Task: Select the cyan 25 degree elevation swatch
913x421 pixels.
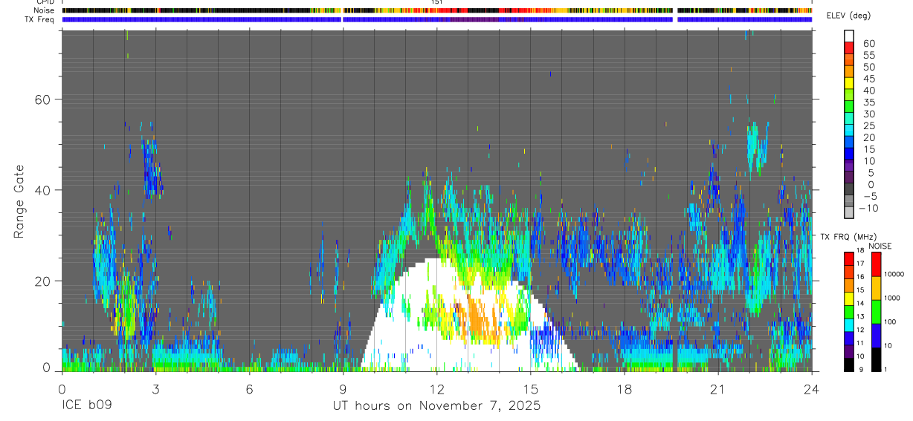Action: tap(850, 131)
